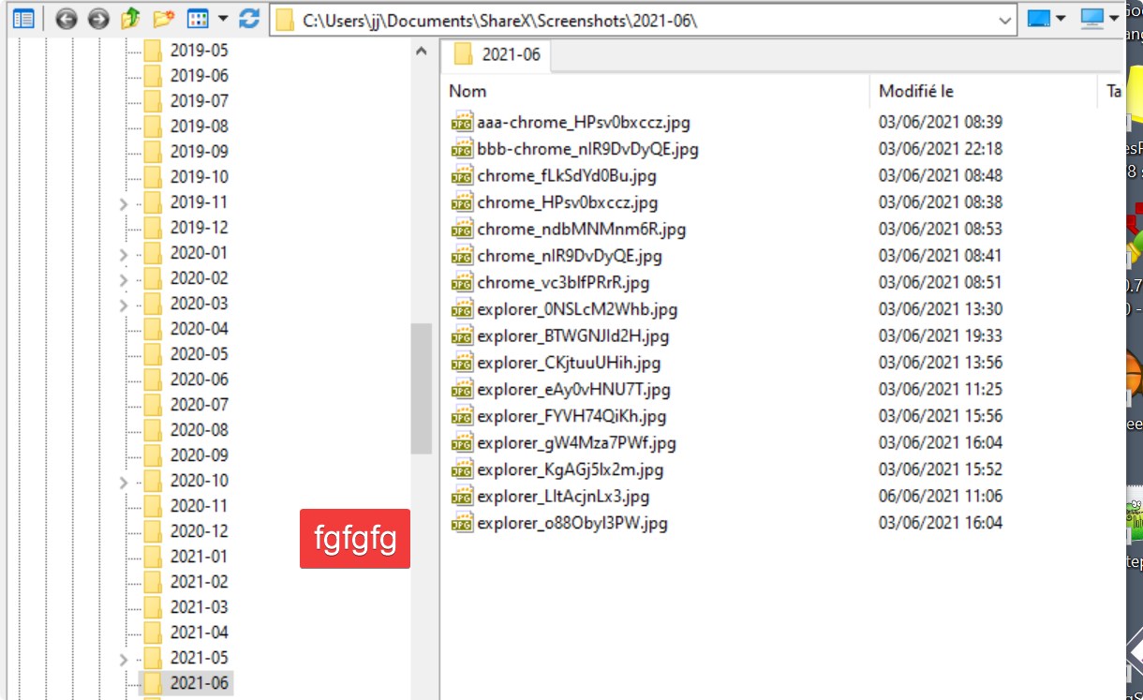Select the 2020-06 folder in tree
Image resolution: width=1143 pixels, height=700 pixels.
coord(199,380)
